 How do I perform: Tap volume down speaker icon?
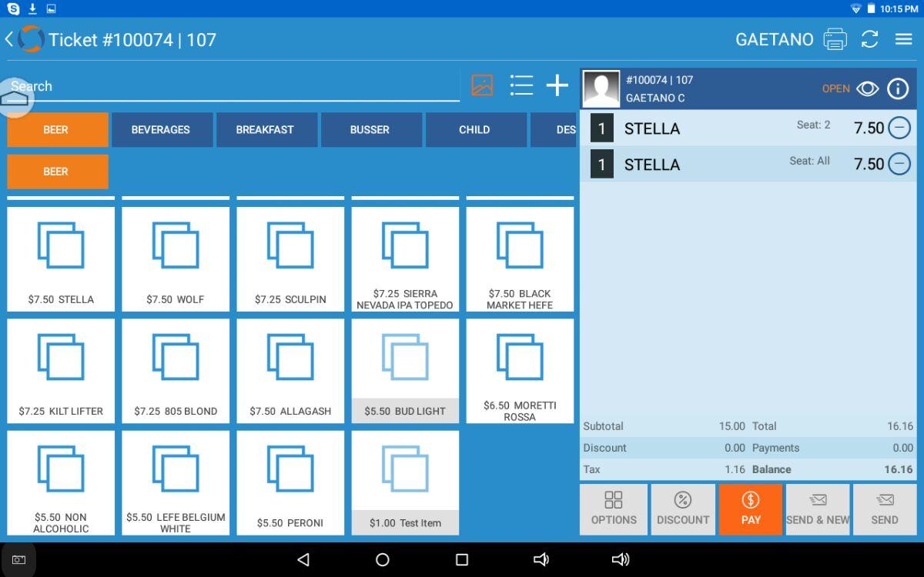click(x=541, y=559)
